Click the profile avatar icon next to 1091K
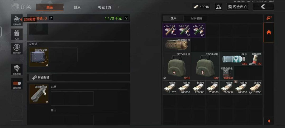The image size is (285, 128). point(218,7)
